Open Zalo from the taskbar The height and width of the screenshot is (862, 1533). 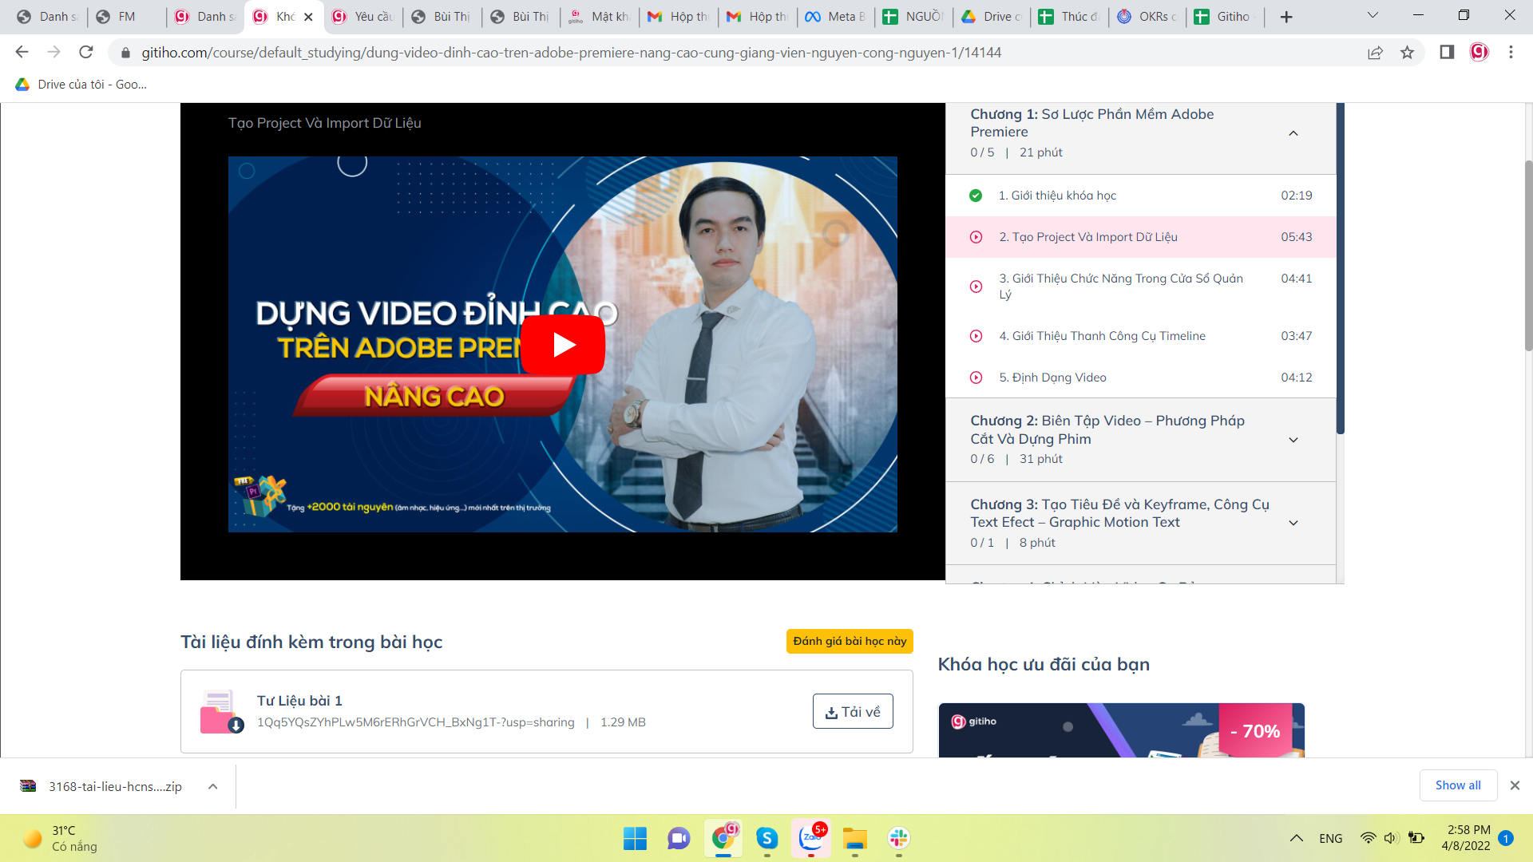[811, 838]
